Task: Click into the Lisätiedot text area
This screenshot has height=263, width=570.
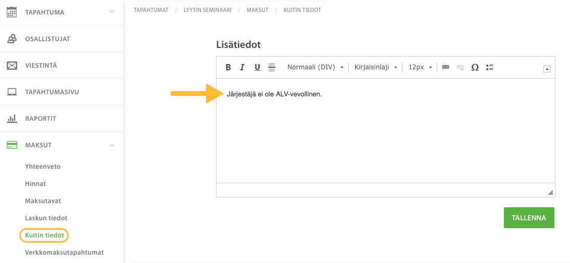Action: 386,131
